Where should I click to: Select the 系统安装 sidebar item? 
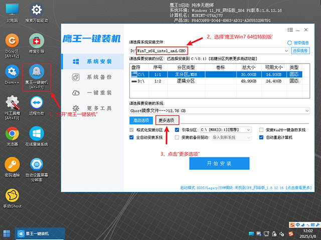93,61
